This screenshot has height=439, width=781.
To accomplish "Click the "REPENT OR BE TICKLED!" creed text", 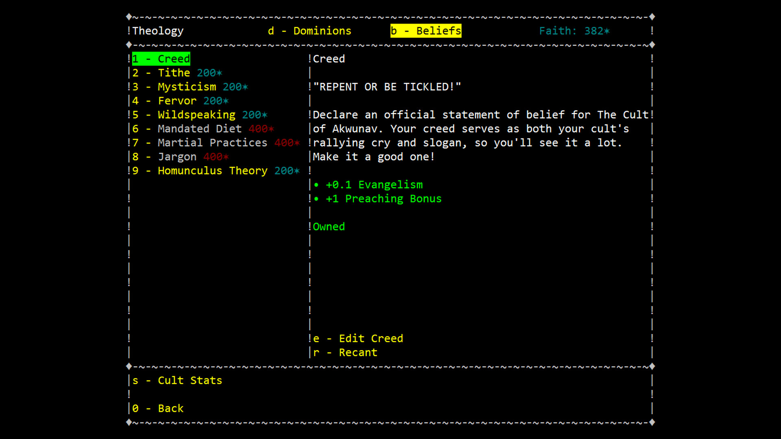I will pyautogui.click(x=387, y=87).
